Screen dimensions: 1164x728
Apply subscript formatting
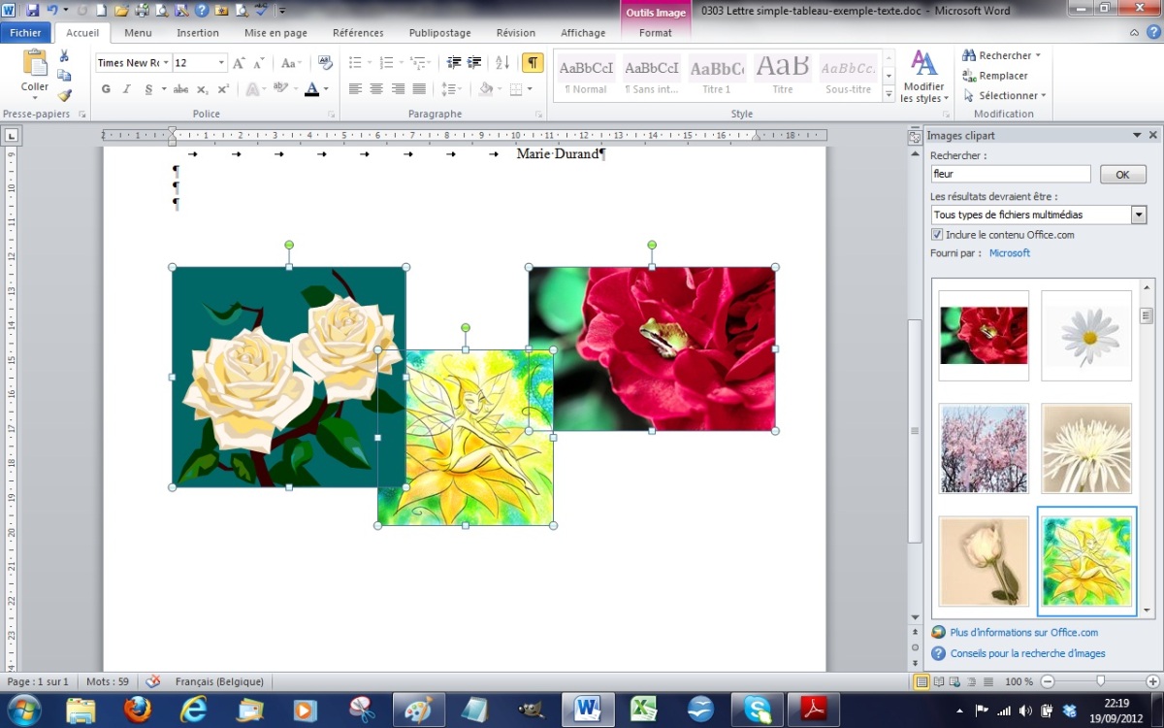pos(202,89)
